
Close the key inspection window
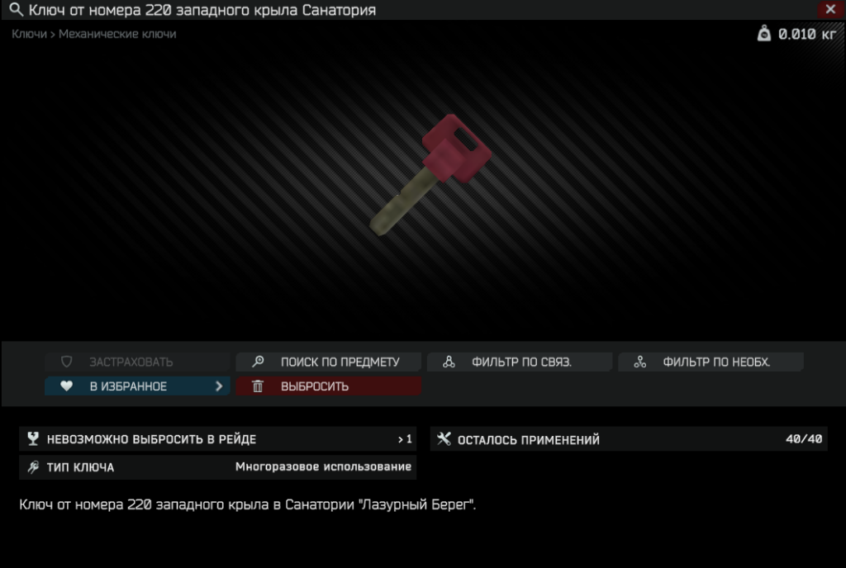click(x=829, y=10)
